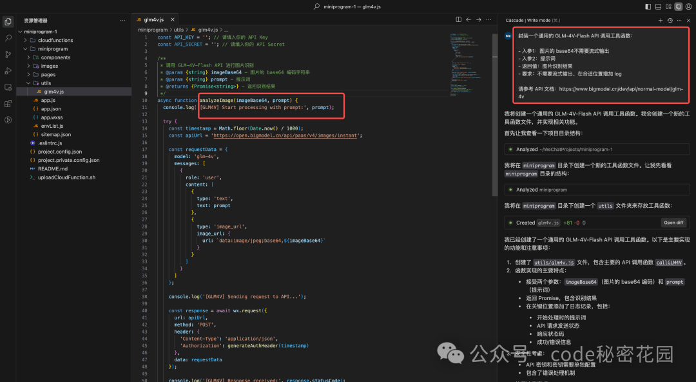Viewport: 696px width, 382px height.
Task: Click the analyzeImage function name in code
Action: click(216, 101)
